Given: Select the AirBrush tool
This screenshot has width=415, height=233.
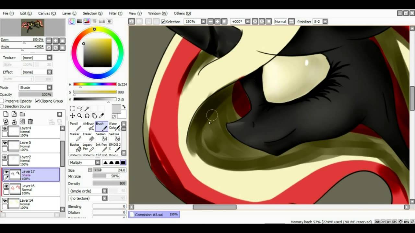Looking at the screenshot, I should pyautogui.click(x=89, y=126).
